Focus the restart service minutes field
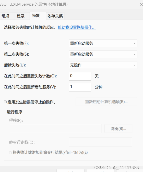Image resolution: width=143 pixels, height=172 pixels. 80,87
